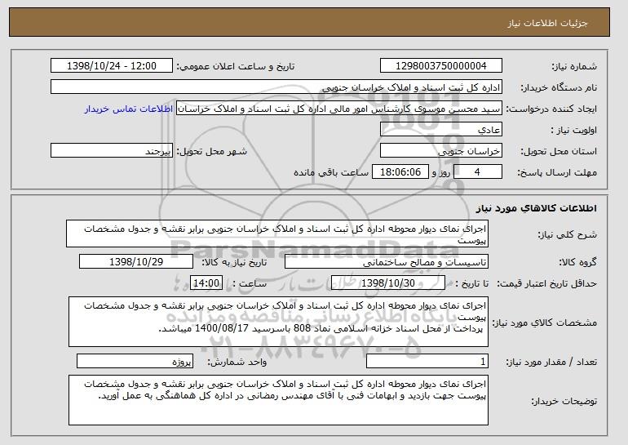Click the label 'تعداد / مقدار مورد نیاز:'
Viewport: 628px width, 445px height.
click(551, 362)
